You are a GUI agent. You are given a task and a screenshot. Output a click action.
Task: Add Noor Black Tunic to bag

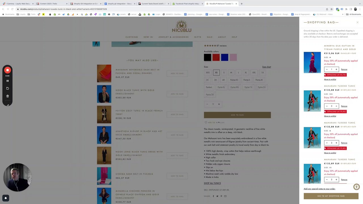click(x=177, y=94)
